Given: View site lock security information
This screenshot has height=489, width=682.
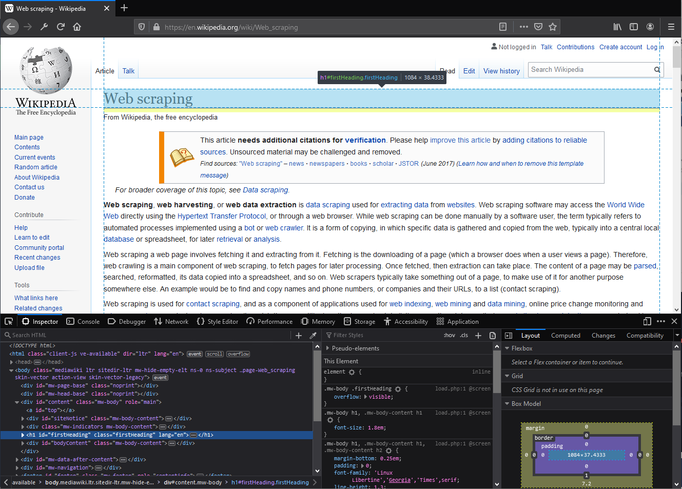Looking at the screenshot, I should point(156,27).
